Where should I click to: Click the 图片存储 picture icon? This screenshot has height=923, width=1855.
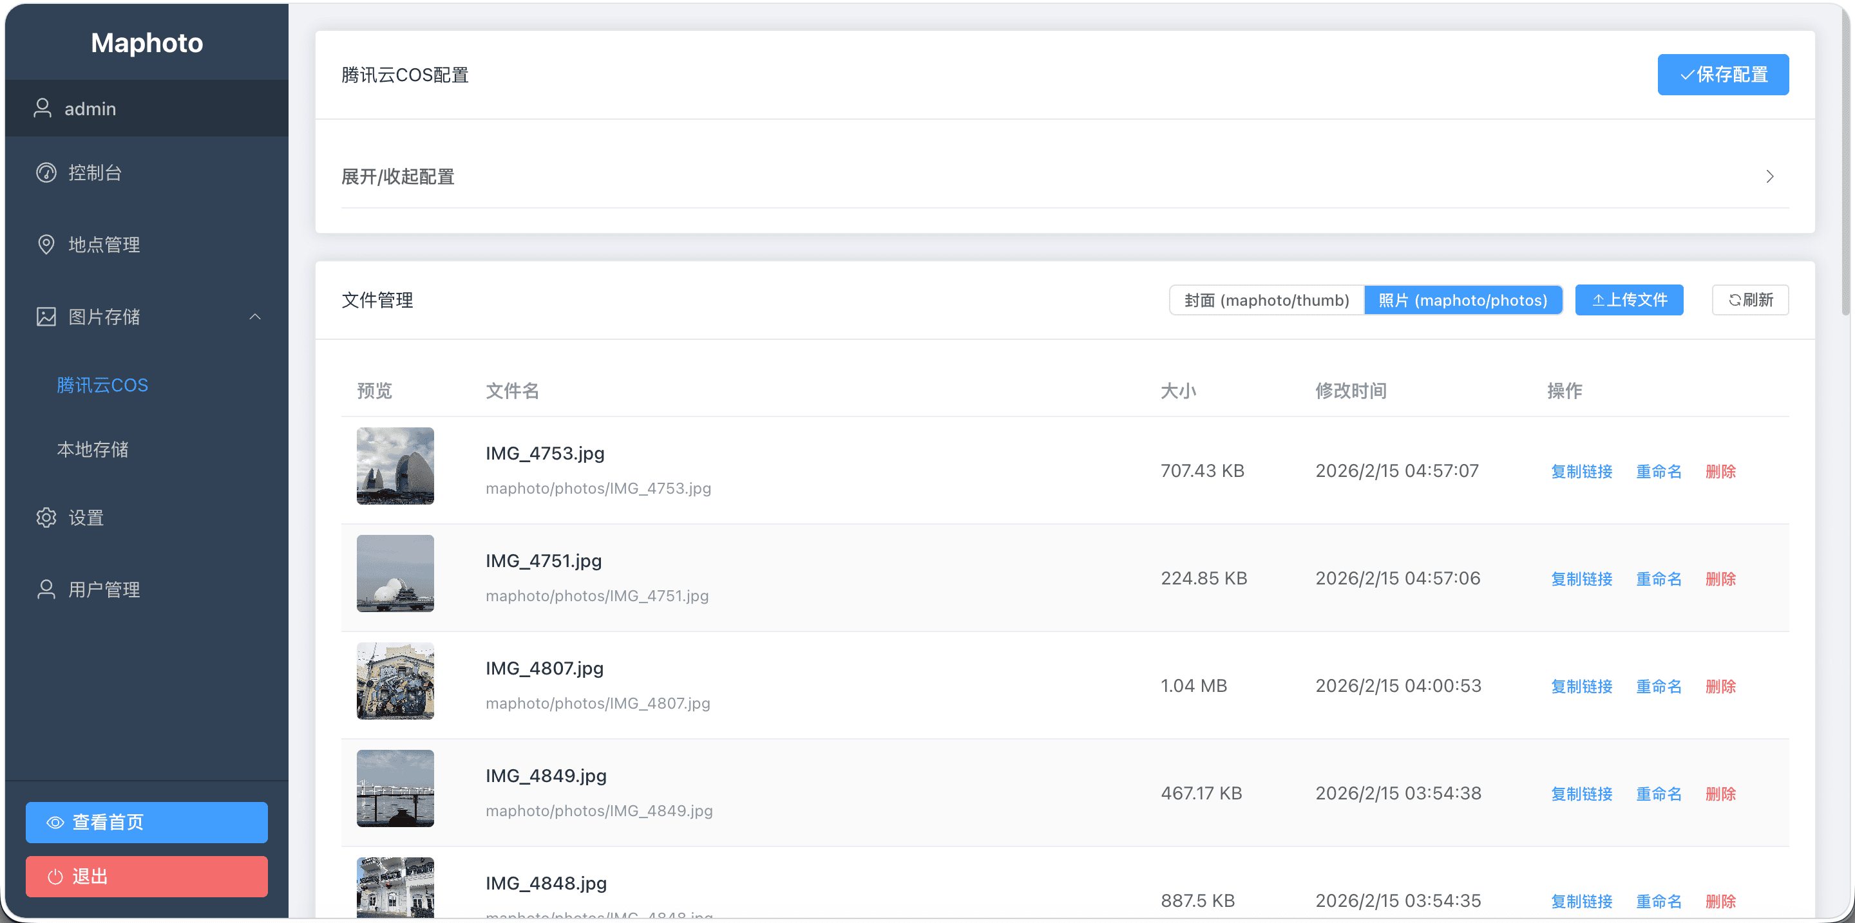46,317
